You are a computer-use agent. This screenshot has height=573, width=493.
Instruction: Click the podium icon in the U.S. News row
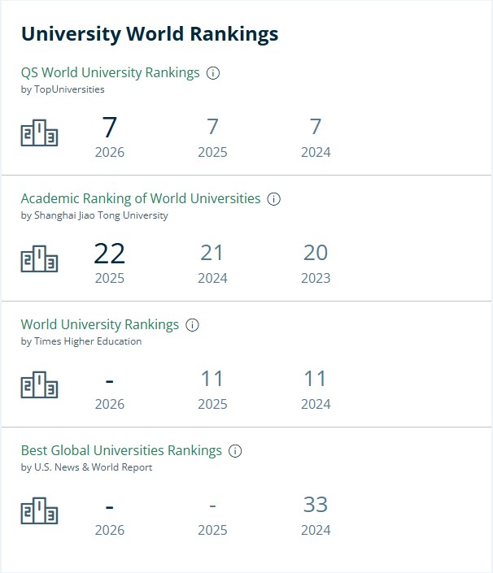pos(40,511)
